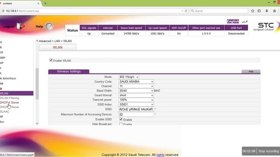Open Help via the question mark icon

49,27
